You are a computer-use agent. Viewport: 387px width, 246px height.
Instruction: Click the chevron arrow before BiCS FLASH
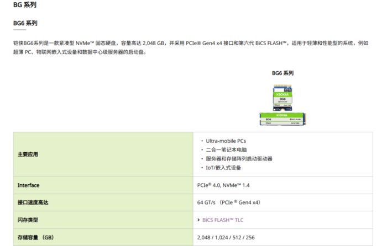tap(198, 220)
